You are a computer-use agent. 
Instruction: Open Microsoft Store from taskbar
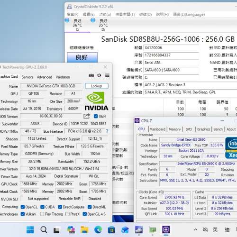pyautogui.click(x=111, y=230)
